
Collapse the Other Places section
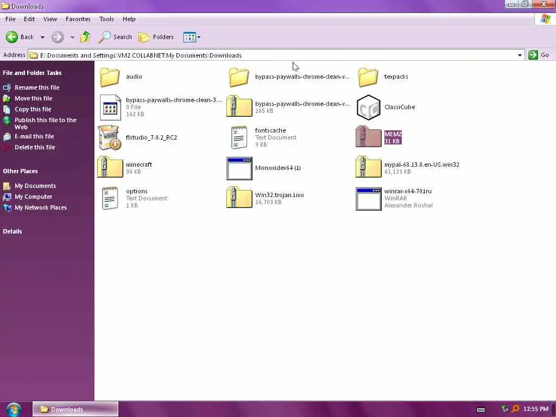pos(20,171)
